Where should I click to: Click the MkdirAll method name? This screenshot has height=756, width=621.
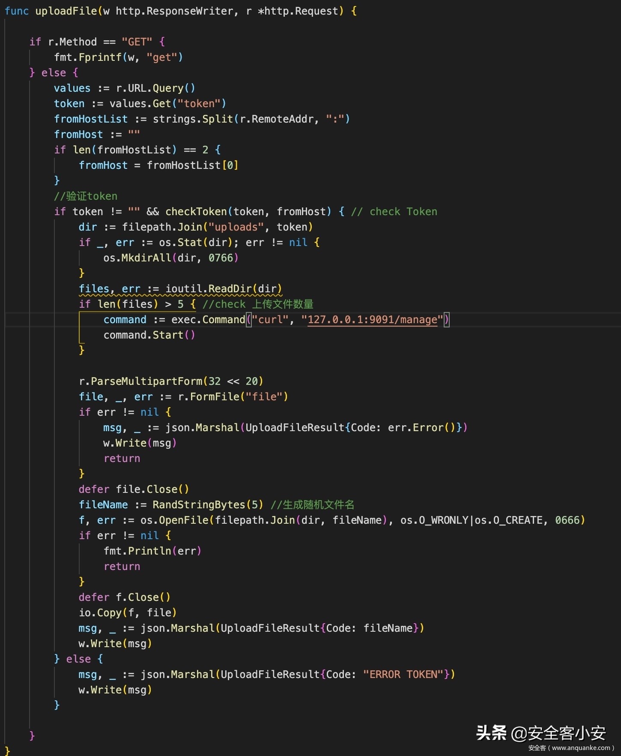[x=146, y=258]
